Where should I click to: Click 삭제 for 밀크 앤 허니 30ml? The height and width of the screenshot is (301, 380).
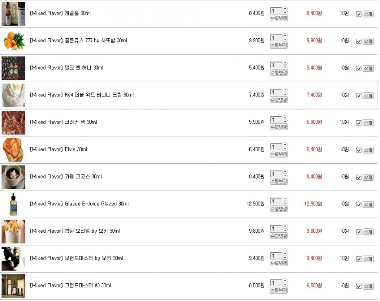click(368, 69)
